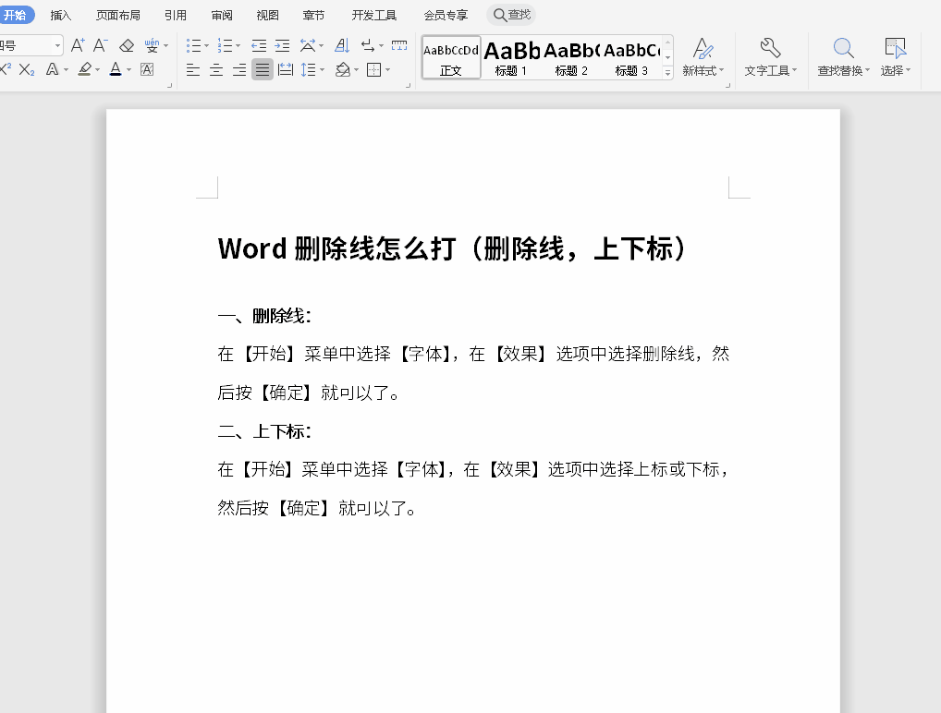Toggle justify alignment button

point(263,69)
